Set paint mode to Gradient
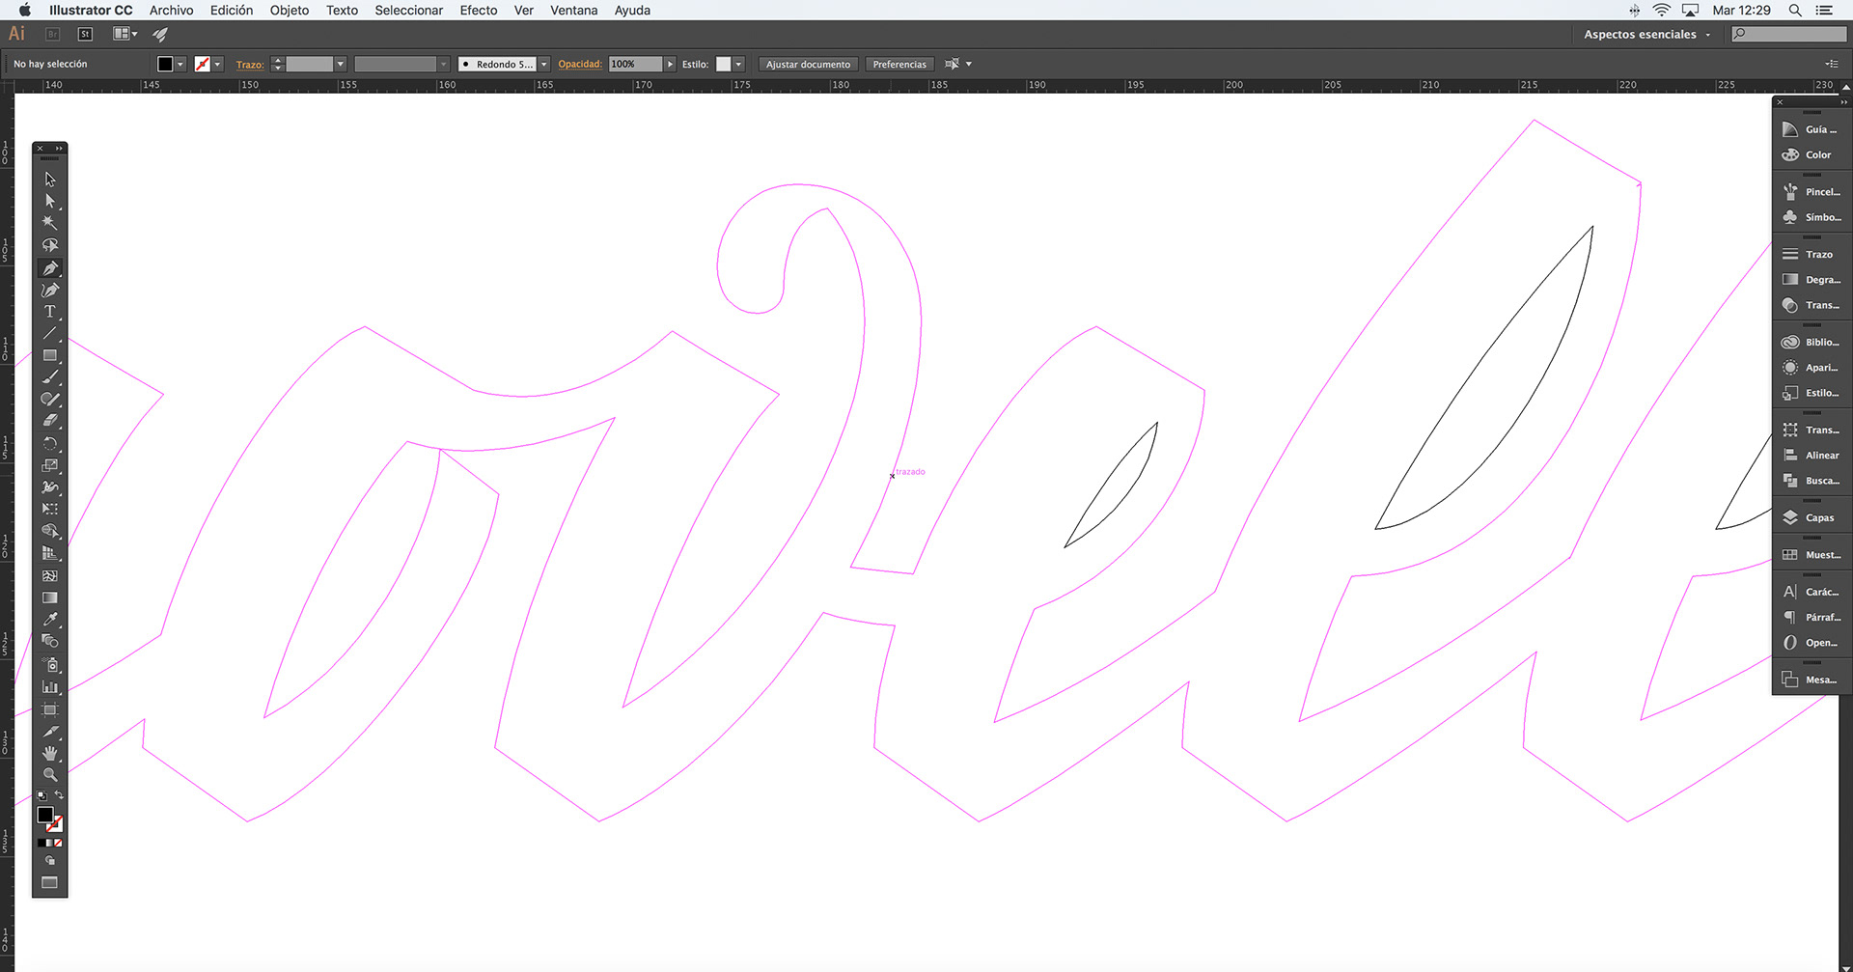Screen dimensions: 1853x972 click(50, 843)
